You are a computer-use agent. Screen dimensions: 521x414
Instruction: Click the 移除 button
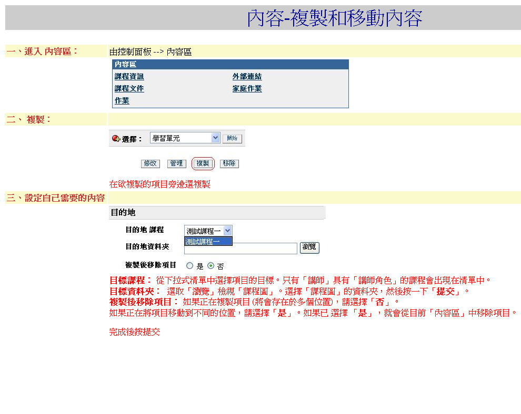229,163
